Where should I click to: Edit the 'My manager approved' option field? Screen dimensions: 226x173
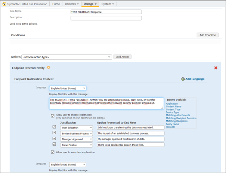click(131, 139)
